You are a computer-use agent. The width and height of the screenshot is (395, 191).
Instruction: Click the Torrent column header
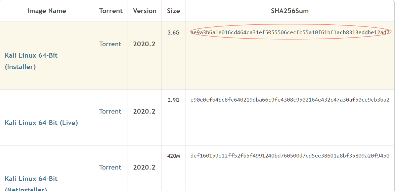pos(111,11)
